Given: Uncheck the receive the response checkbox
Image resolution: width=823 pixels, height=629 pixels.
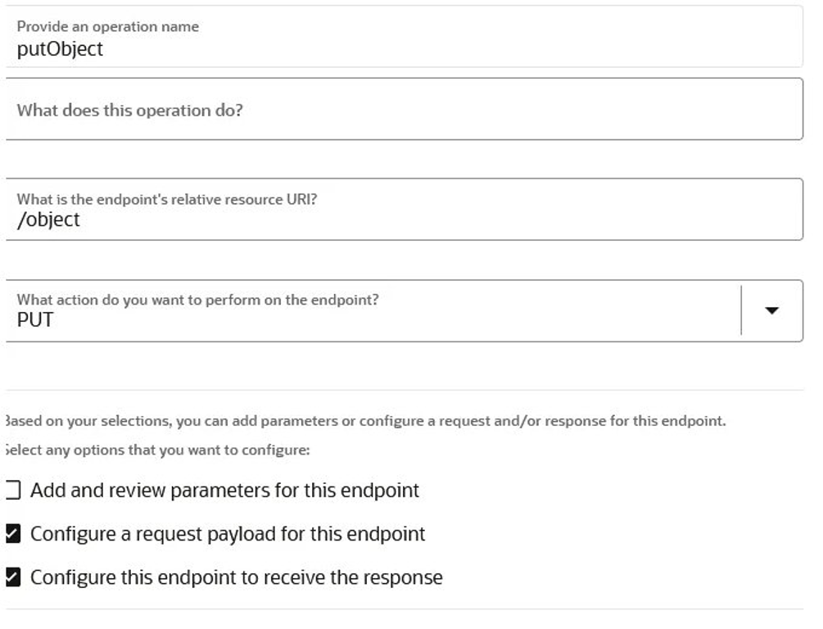Looking at the screenshot, I should click(x=12, y=577).
